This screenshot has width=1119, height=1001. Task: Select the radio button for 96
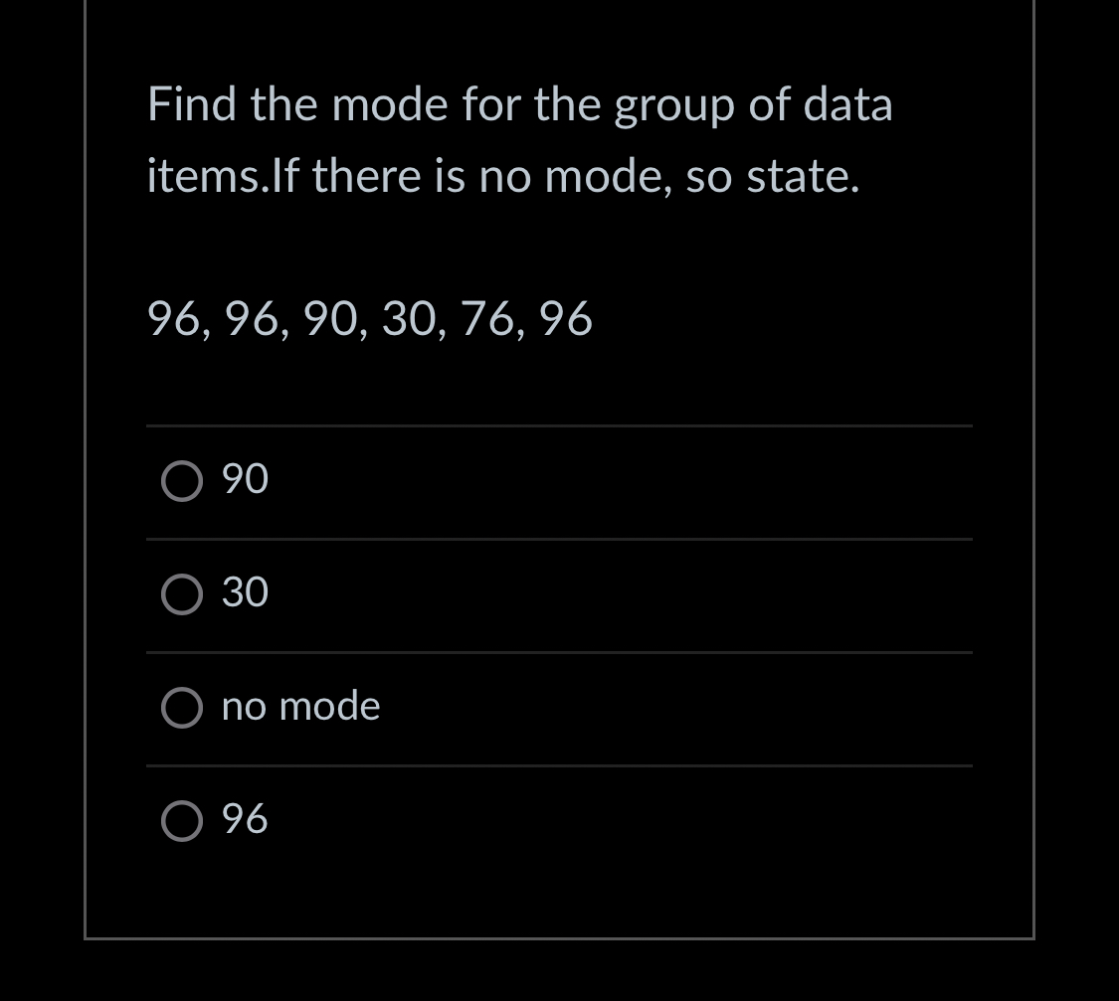pos(182,821)
